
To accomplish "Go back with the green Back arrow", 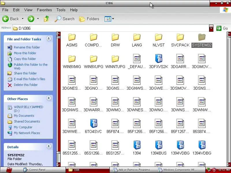I will click(11, 19).
